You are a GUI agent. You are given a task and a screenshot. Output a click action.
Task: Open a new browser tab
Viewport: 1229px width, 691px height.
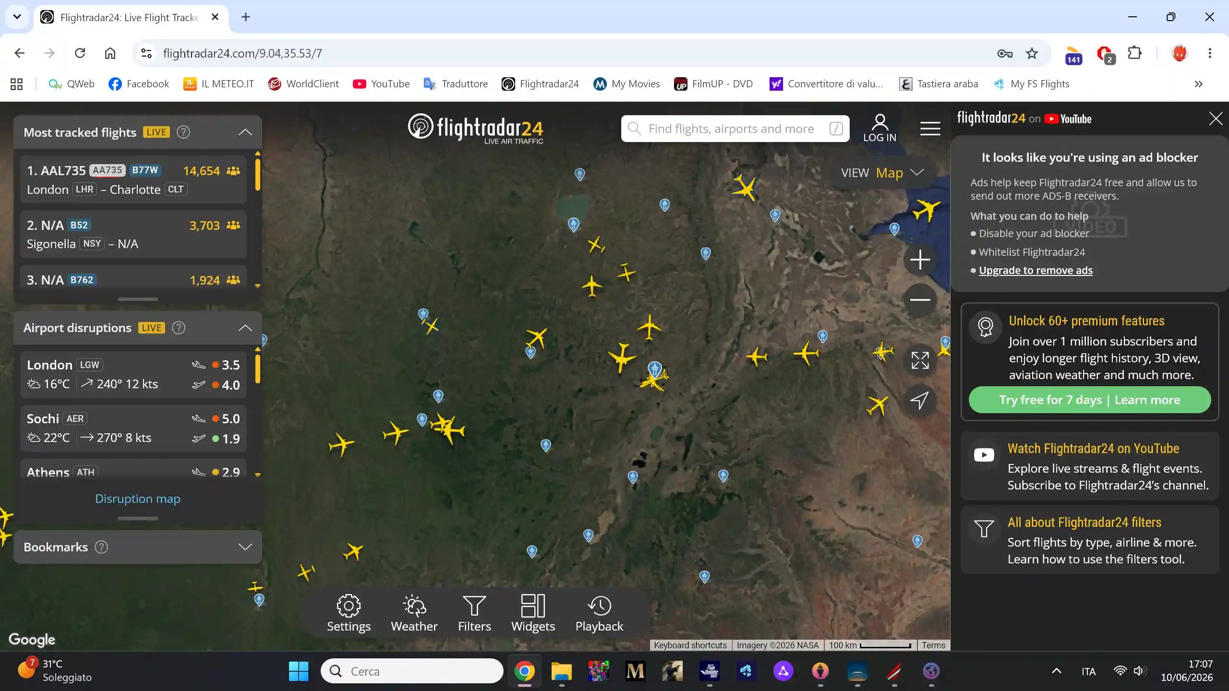tap(246, 17)
